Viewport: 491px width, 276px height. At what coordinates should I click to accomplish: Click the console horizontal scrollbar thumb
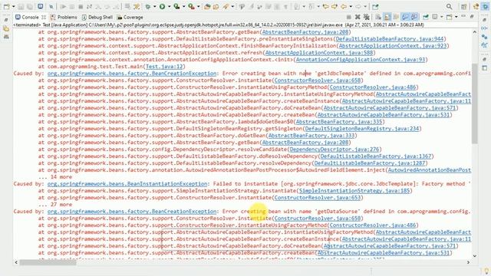point(48,262)
